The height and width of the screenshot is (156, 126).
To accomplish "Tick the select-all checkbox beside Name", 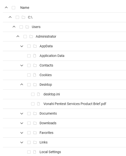I will click(13, 8).
